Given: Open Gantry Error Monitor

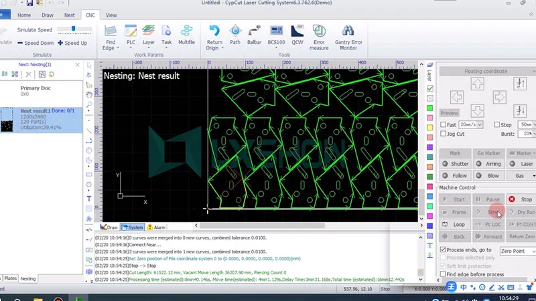Looking at the screenshot, I should 348,37.
